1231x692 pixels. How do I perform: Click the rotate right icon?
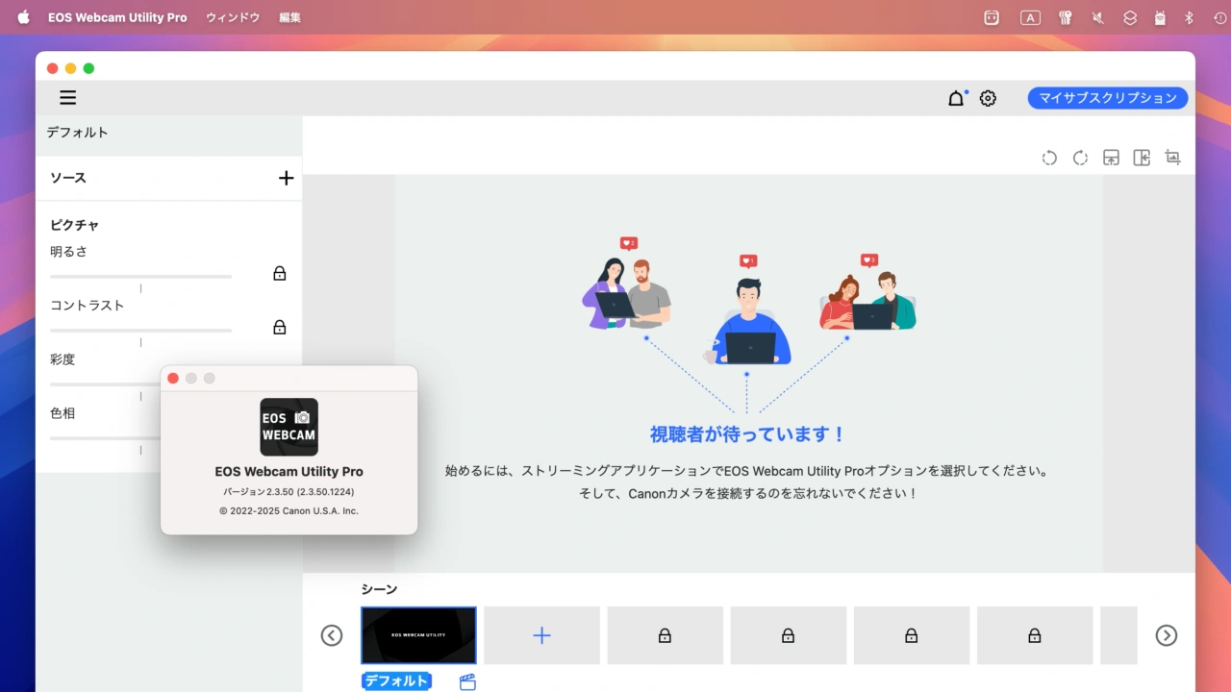(x=1080, y=157)
